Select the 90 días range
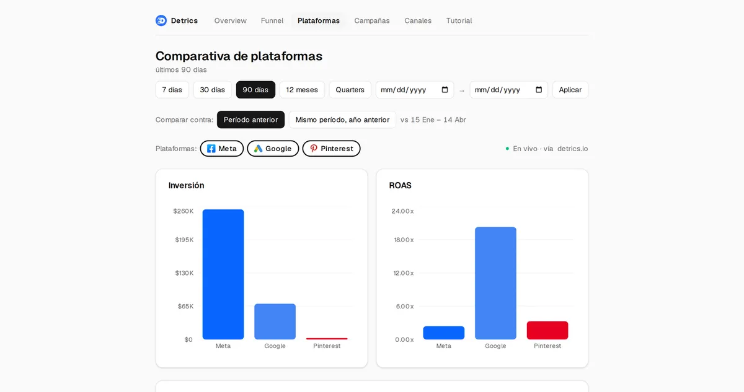 point(255,90)
